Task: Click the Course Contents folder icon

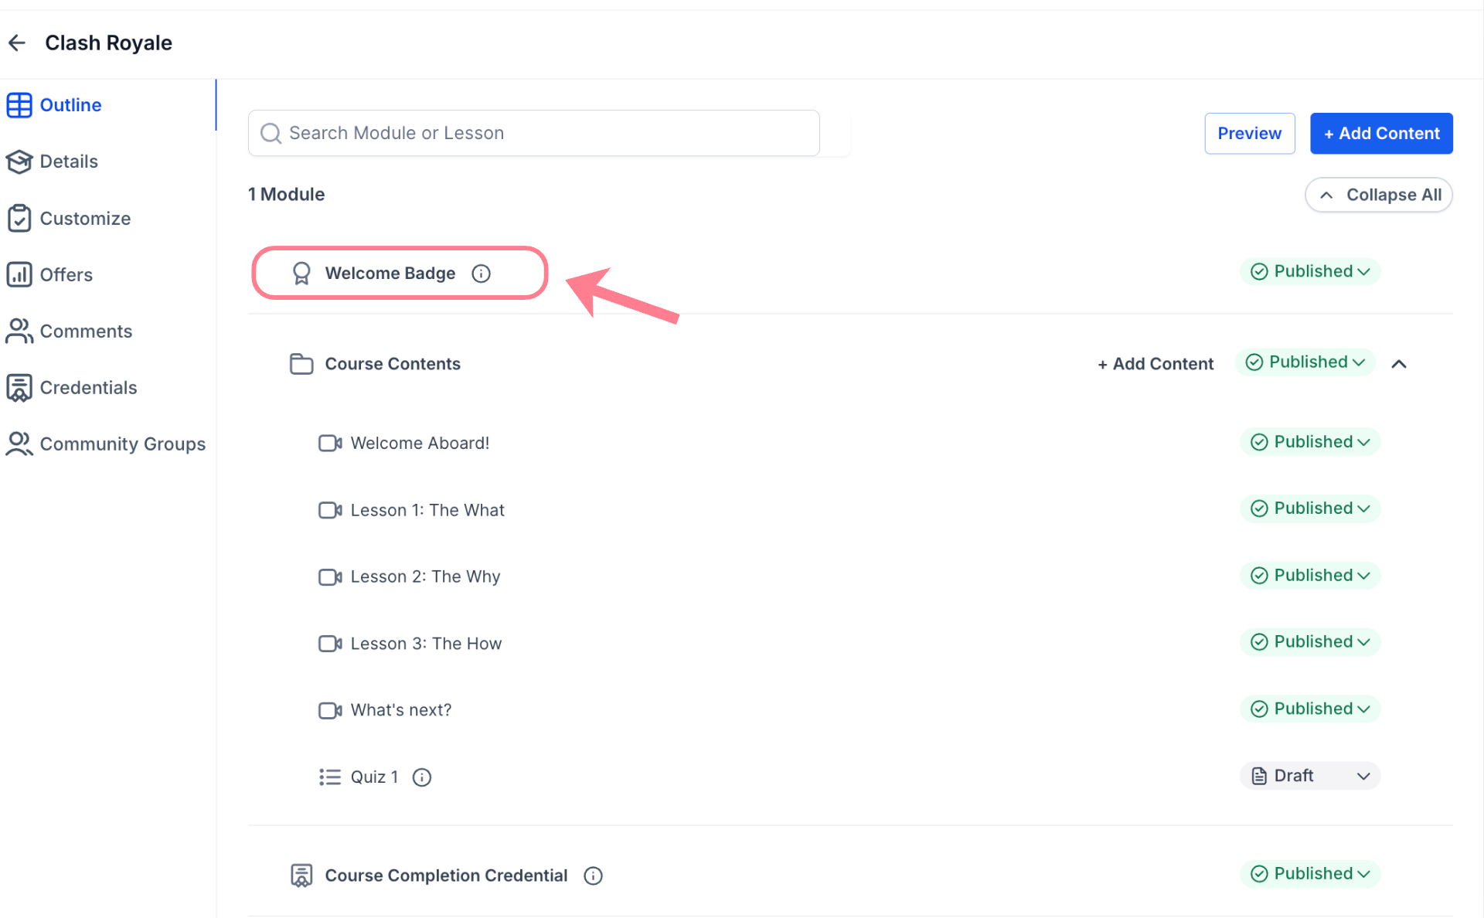Action: pos(301,364)
